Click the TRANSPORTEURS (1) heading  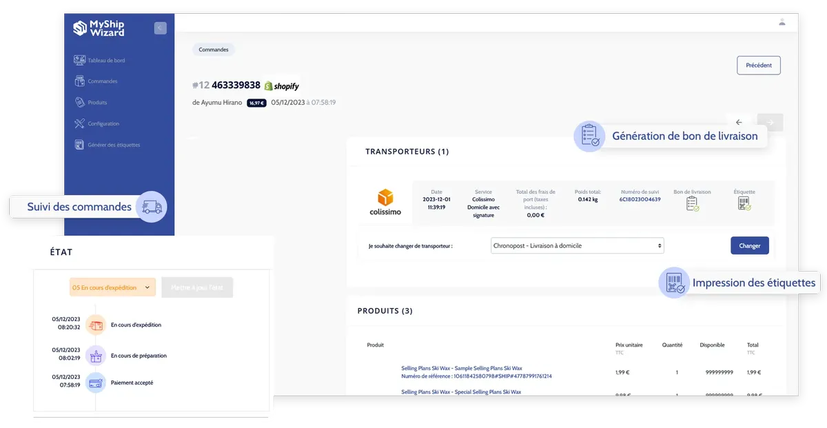(407, 152)
